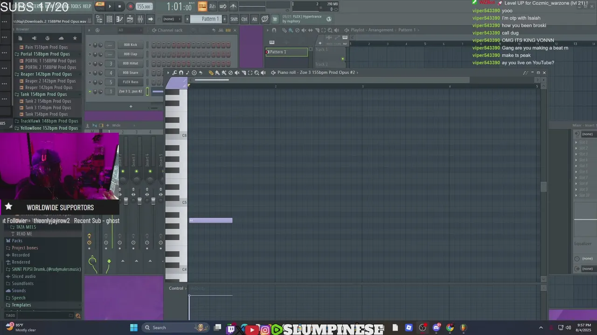Toggle the piano roll magnet snap icon
Screen dimensions: 597x335
[x=181, y=73]
